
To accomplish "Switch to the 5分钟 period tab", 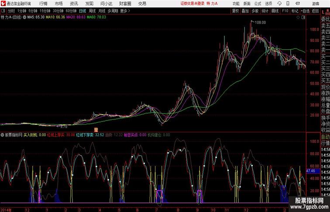I will [x=33, y=11].
